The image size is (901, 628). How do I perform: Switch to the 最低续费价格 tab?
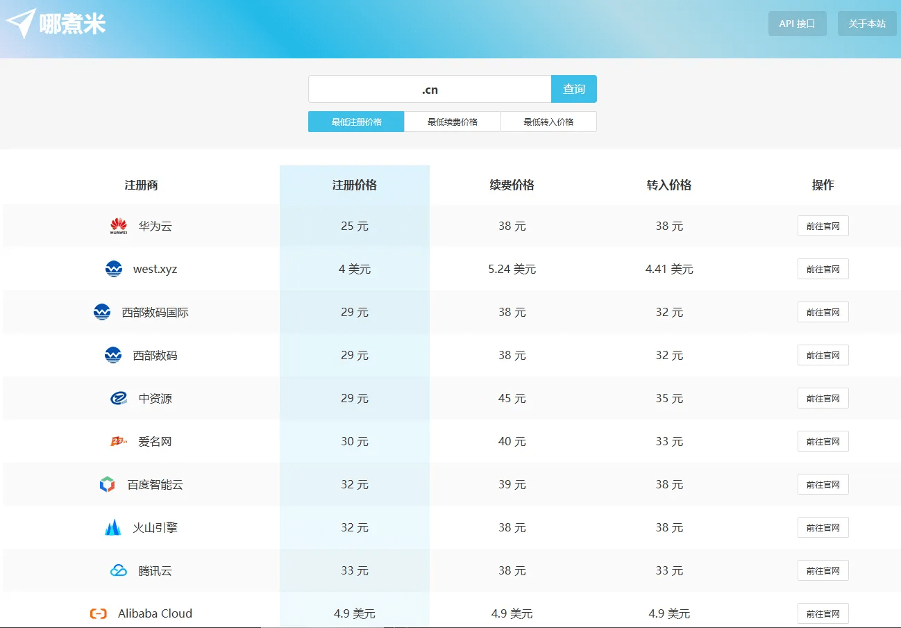tap(452, 122)
